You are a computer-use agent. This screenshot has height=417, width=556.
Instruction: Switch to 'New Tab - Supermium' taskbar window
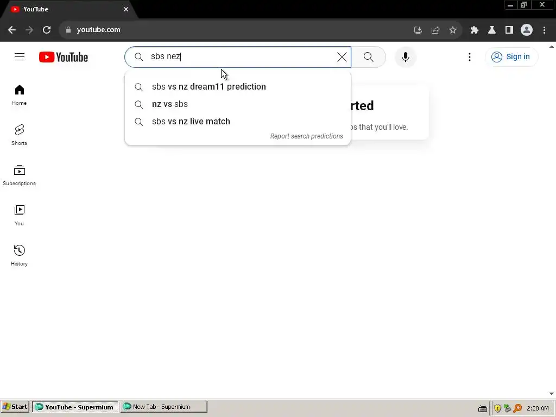tap(164, 407)
